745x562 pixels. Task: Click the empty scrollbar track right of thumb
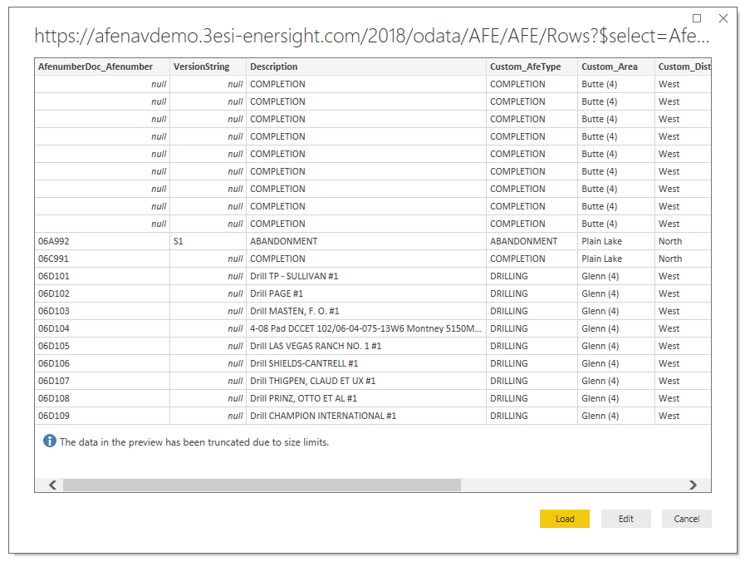(x=574, y=485)
